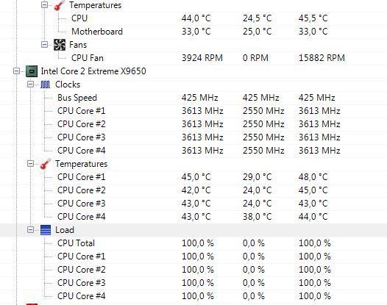This screenshot has height=305, width=387.
Task: Click the blue Load bars icon
Action: pos(46,230)
